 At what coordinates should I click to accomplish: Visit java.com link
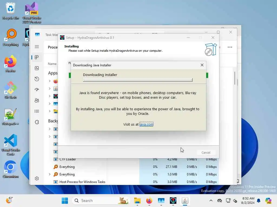click(x=146, y=124)
